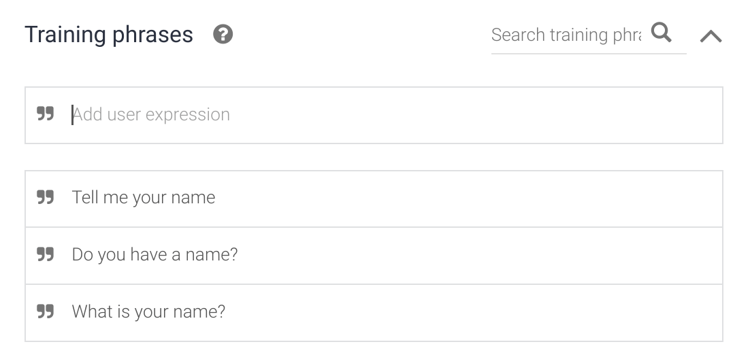Click the word "Do" in second phrase

(83, 255)
